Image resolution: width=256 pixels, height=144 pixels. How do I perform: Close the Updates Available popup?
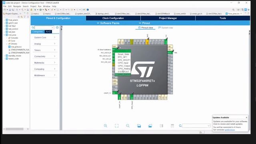(x=246, y=117)
